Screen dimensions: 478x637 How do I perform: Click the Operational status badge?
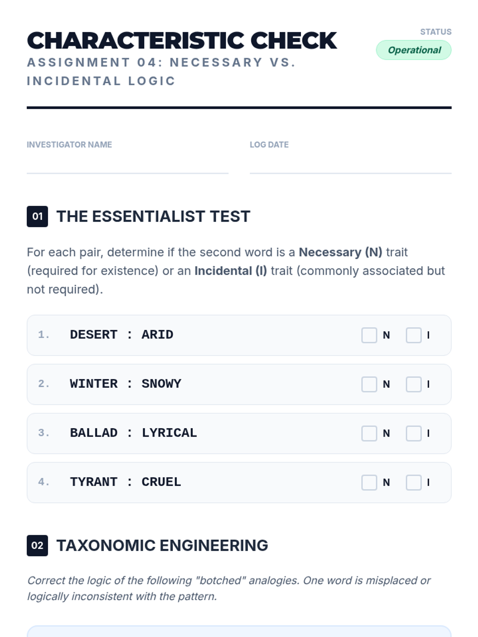[x=413, y=50]
